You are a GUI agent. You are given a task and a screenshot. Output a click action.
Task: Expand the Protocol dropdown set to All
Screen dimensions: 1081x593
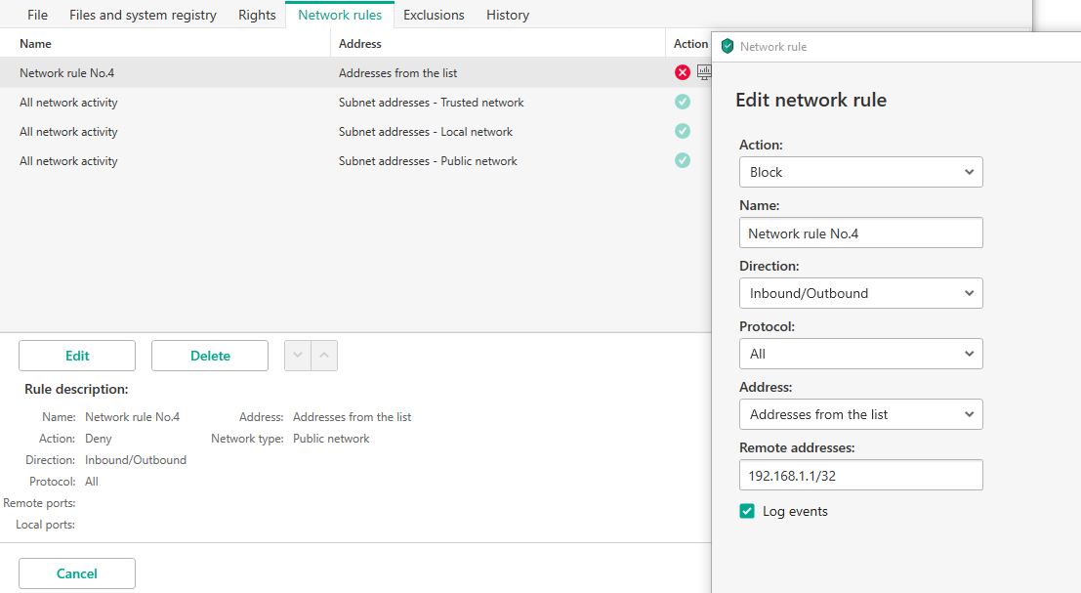[861, 354]
